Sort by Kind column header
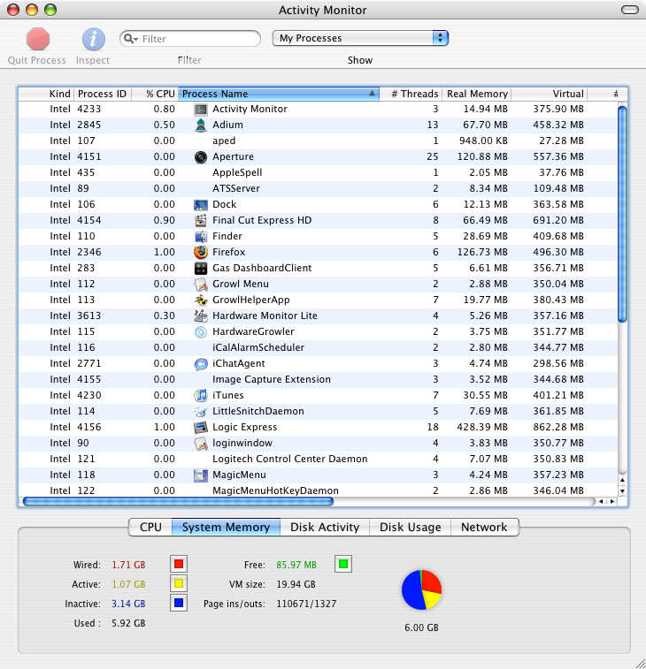This screenshot has width=646, height=669. tap(46, 94)
